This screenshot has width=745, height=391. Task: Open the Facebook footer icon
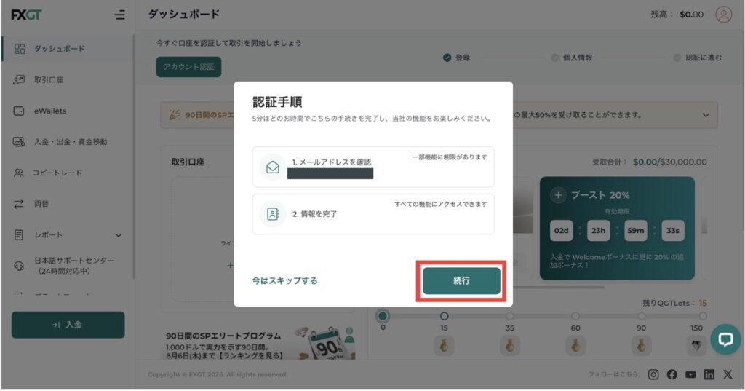pos(672,375)
